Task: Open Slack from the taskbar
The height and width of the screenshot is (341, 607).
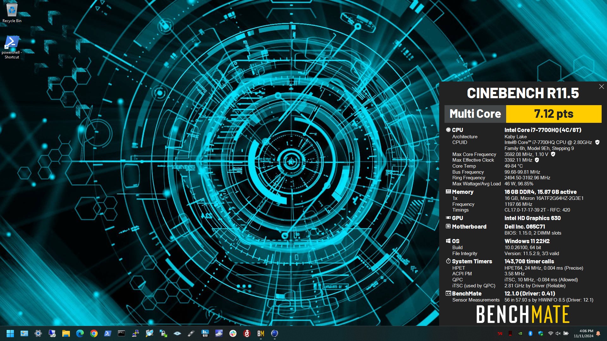Action: pos(233,333)
